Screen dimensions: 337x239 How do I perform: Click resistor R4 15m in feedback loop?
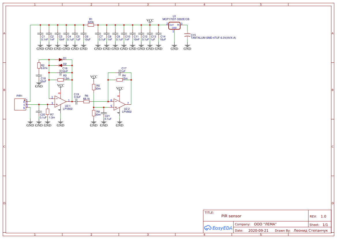click(120, 80)
